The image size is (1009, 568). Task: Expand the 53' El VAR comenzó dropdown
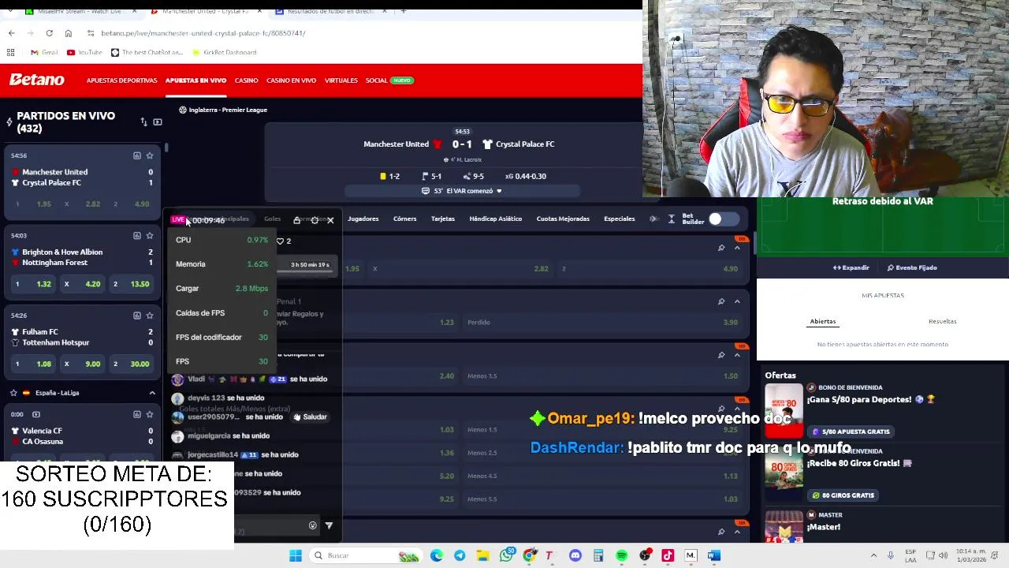(500, 191)
